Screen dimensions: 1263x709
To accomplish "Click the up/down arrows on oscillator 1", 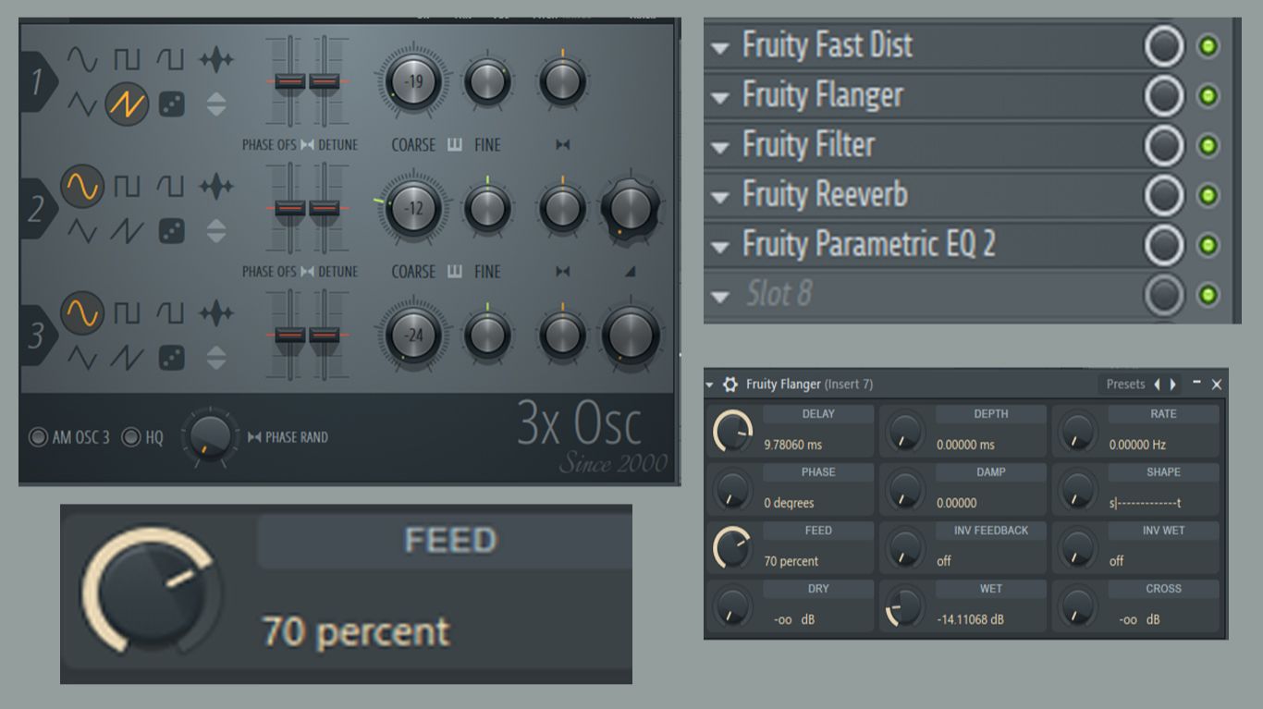I will coord(215,104).
